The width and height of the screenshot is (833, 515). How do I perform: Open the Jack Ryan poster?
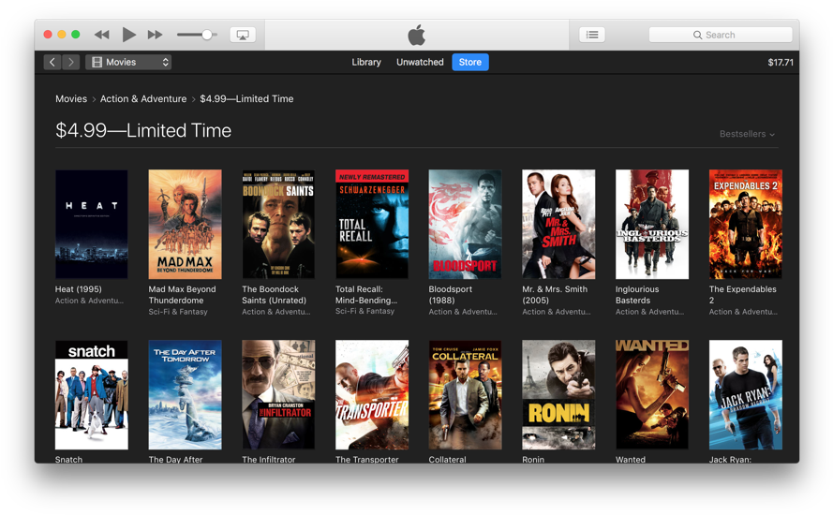click(745, 395)
